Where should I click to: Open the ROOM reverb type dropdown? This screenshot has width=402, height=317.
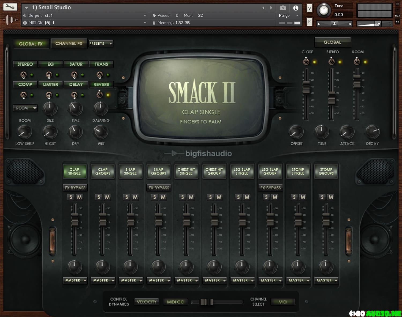point(25,108)
